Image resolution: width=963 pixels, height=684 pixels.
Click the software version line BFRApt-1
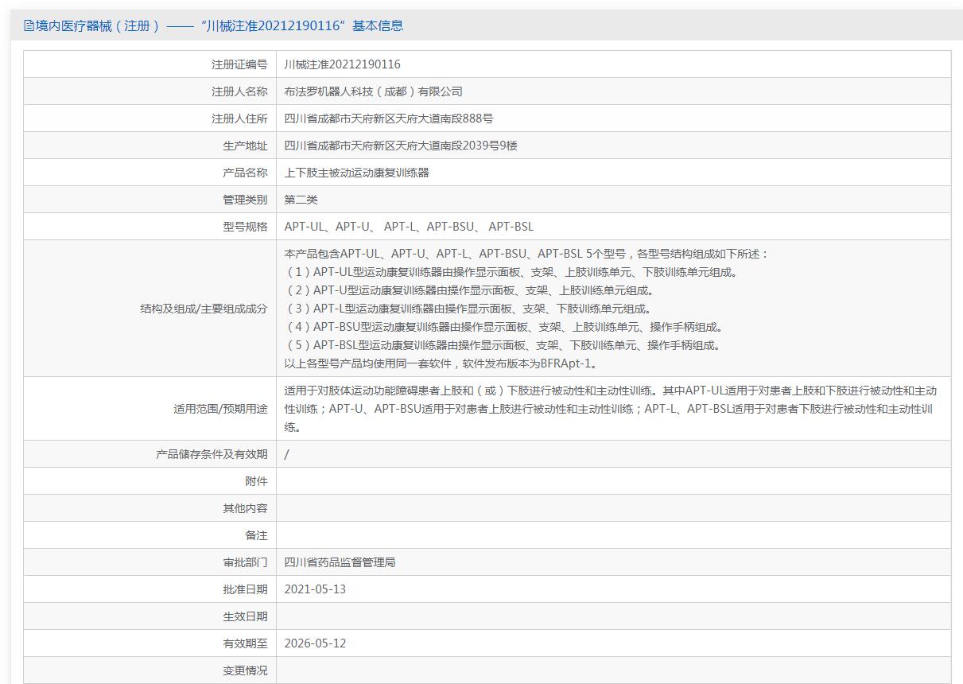(x=441, y=363)
